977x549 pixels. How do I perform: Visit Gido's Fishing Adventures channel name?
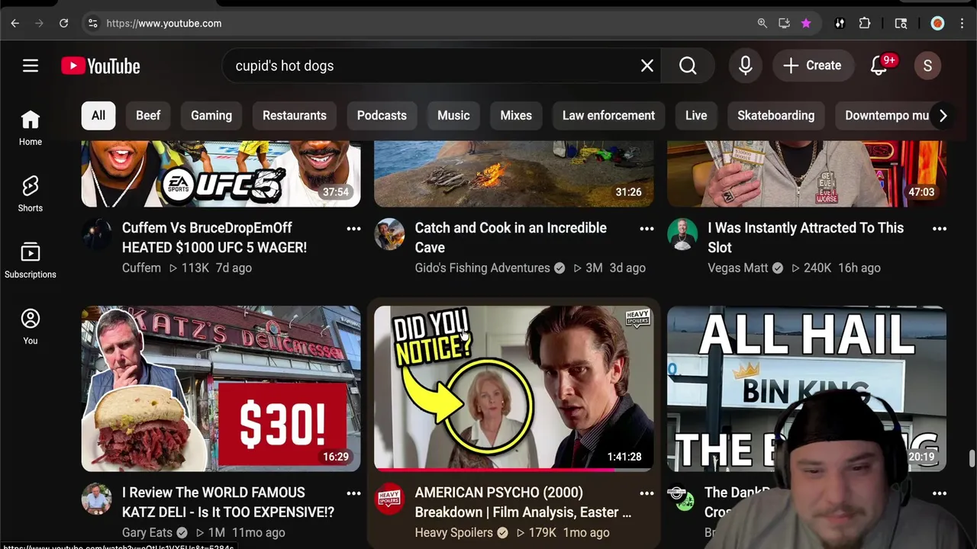click(482, 268)
